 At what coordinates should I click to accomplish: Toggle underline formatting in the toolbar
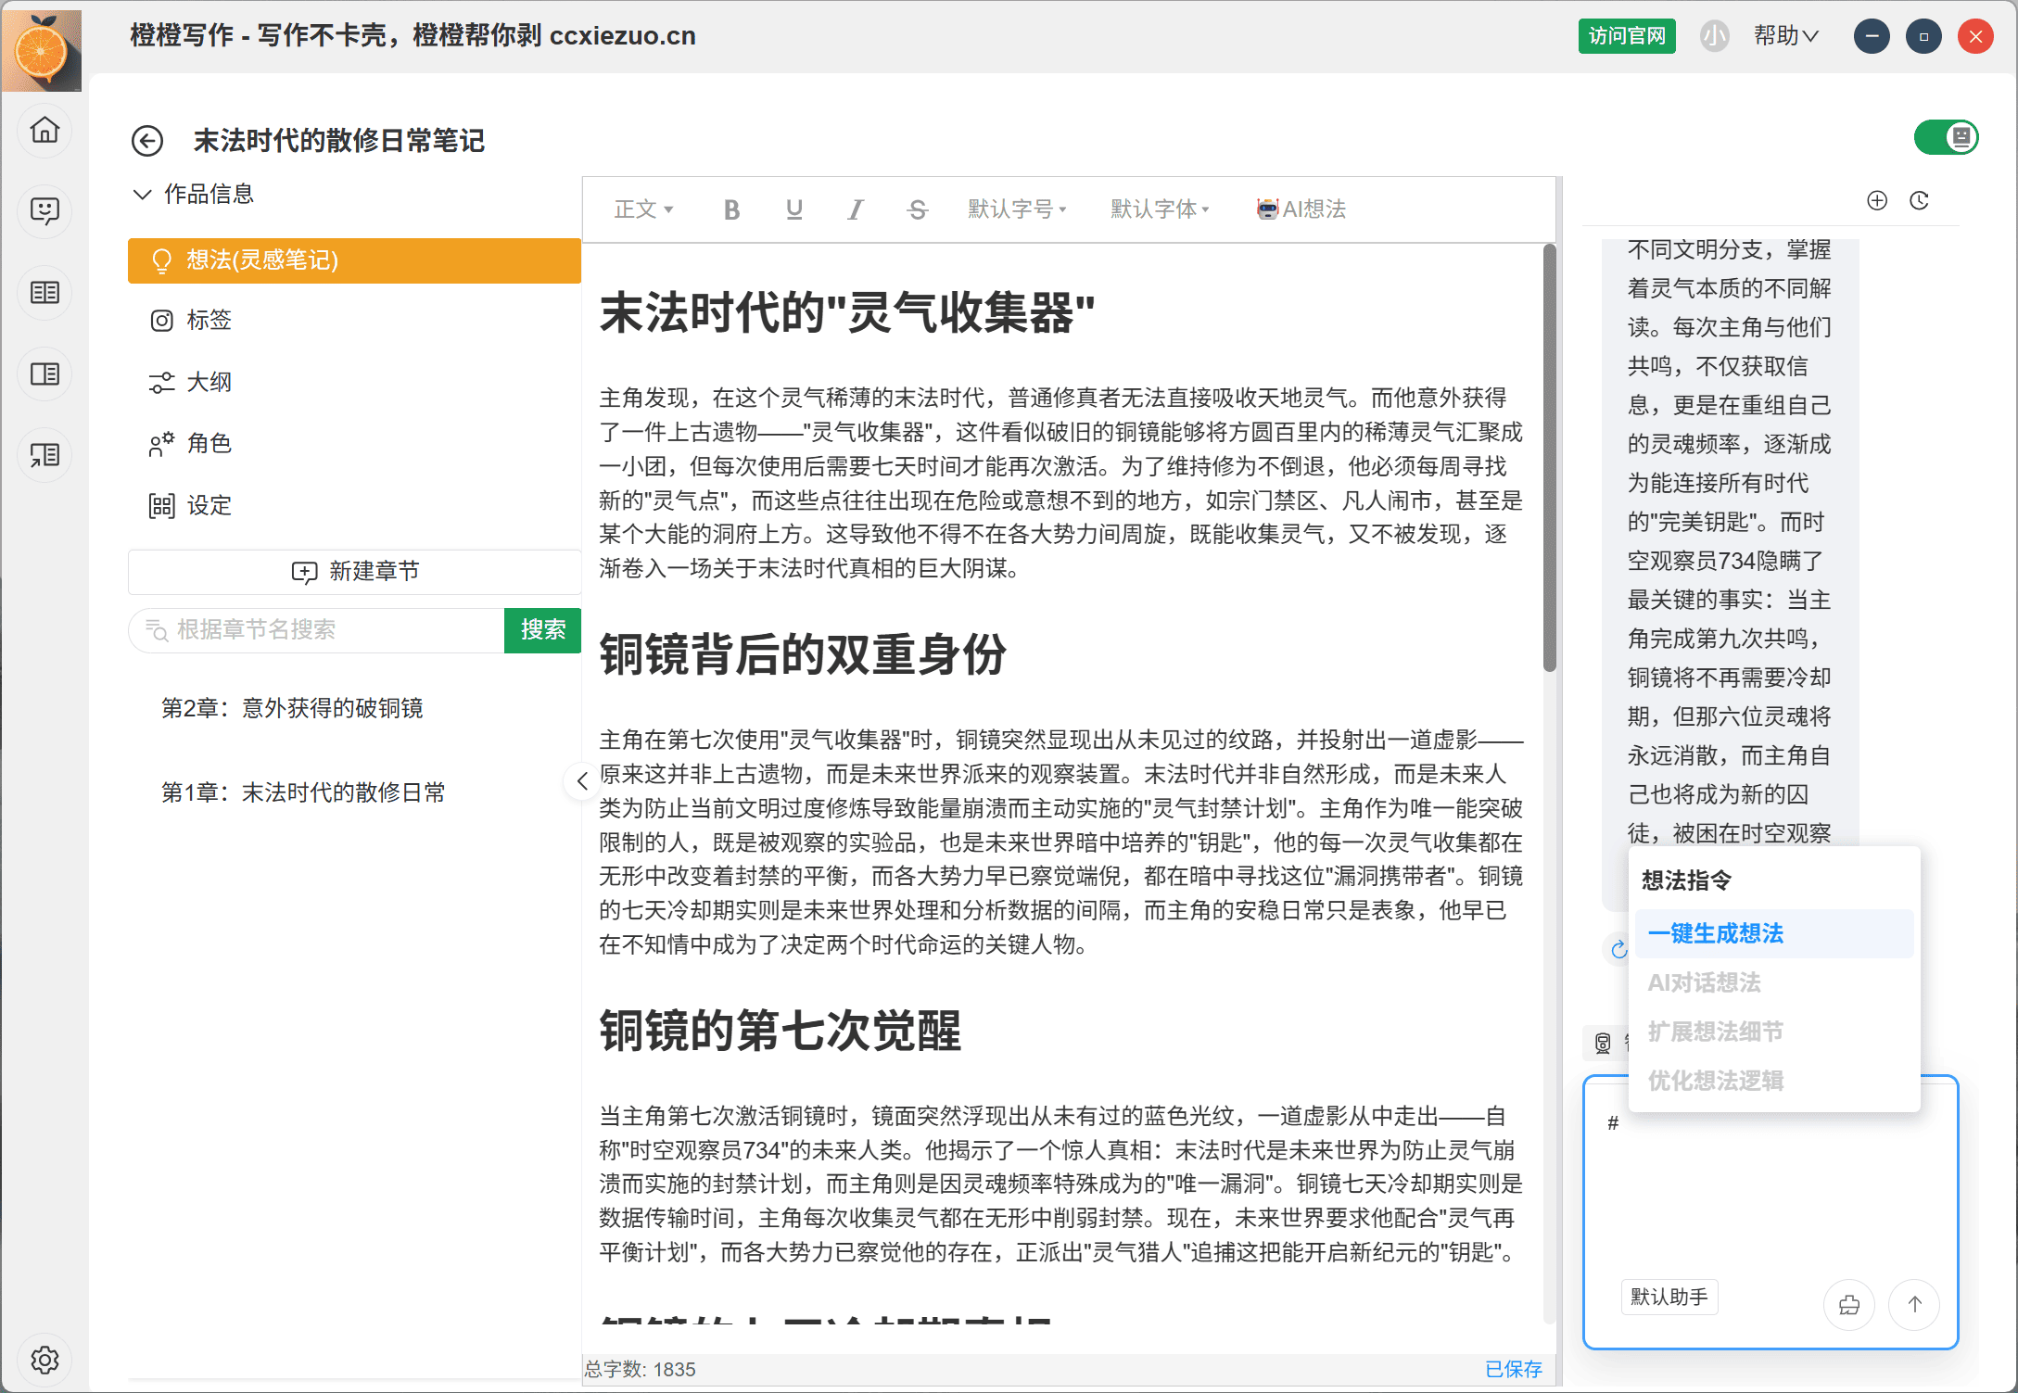click(x=793, y=210)
